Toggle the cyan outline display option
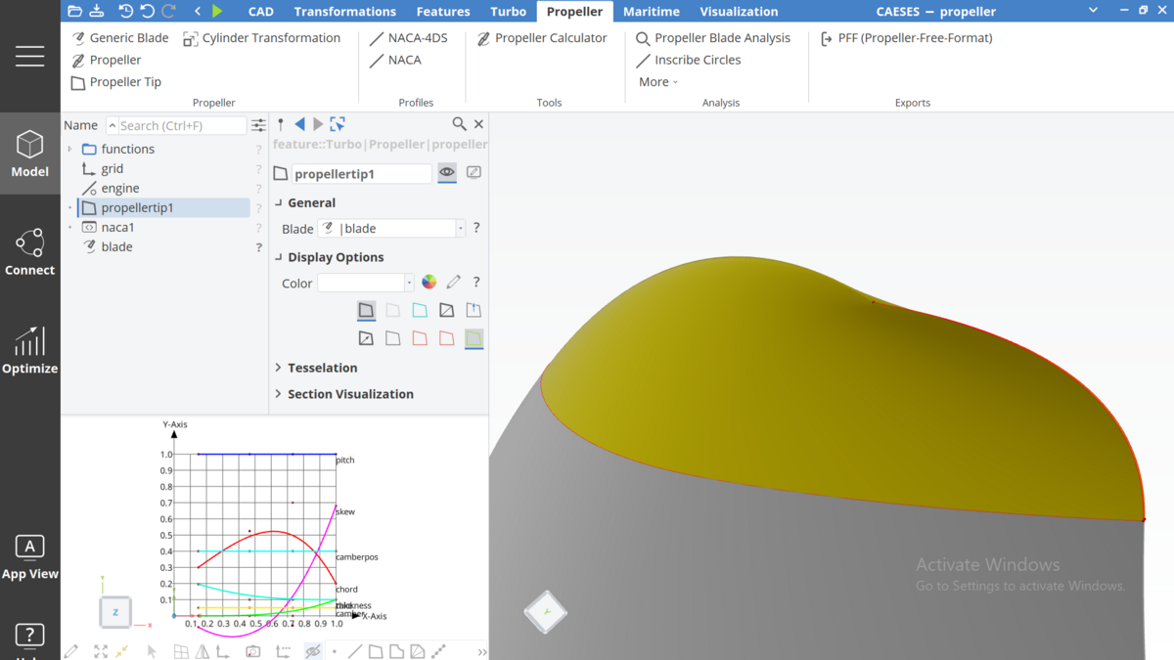The height and width of the screenshot is (660, 1174). (x=420, y=311)
